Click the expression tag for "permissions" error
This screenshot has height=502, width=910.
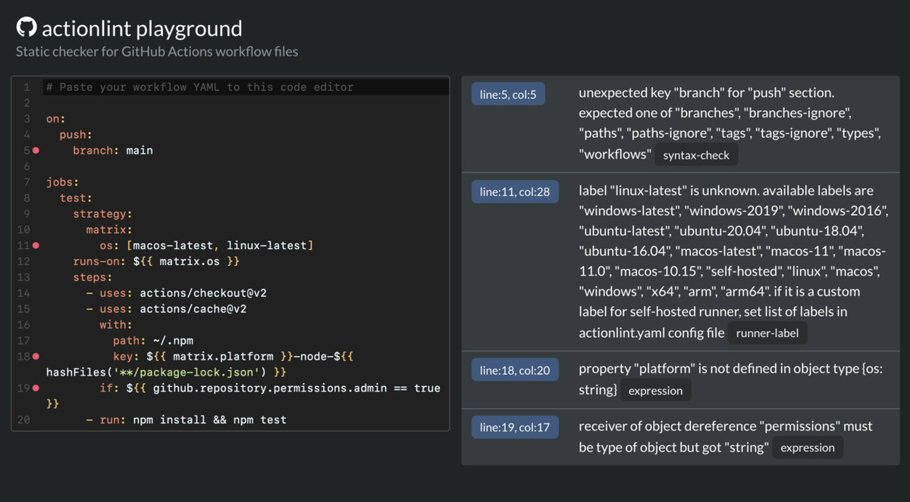point(808,447)
